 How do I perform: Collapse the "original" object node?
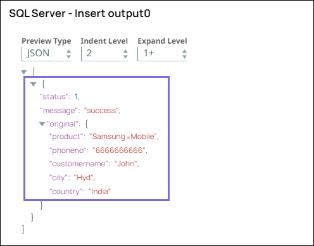coord(42,124)
